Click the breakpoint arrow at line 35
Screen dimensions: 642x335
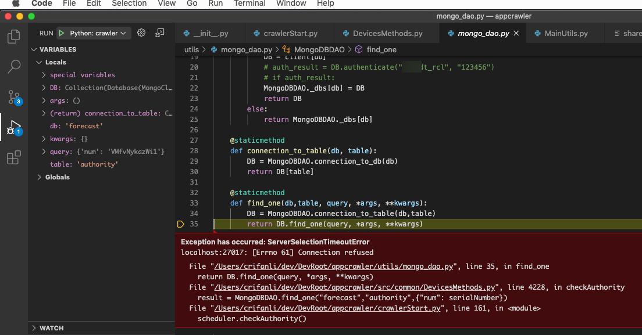tap(180, 224)
